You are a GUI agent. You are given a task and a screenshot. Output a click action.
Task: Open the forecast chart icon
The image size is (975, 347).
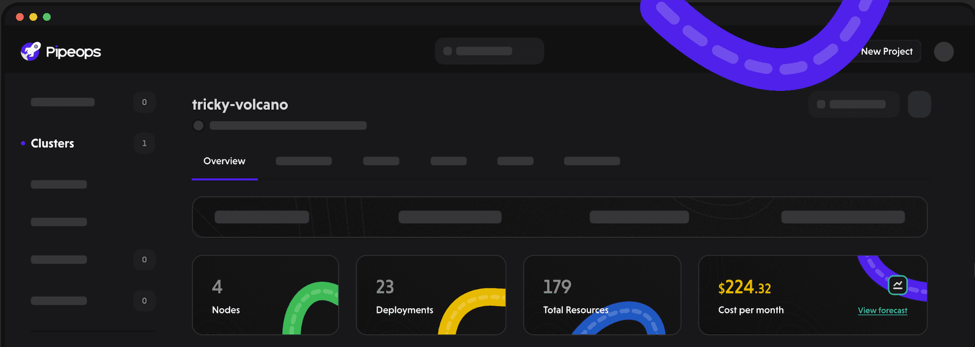click(x=898, y=285)
